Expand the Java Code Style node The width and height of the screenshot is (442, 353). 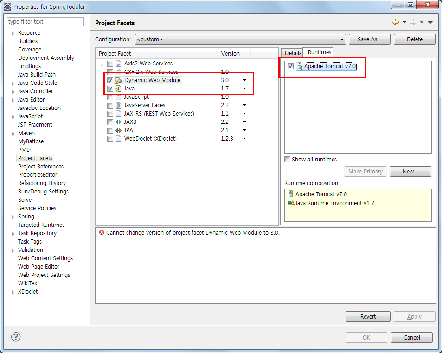click(13, 84)
